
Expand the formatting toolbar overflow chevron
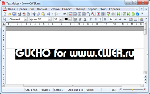[x=146, y=18]
